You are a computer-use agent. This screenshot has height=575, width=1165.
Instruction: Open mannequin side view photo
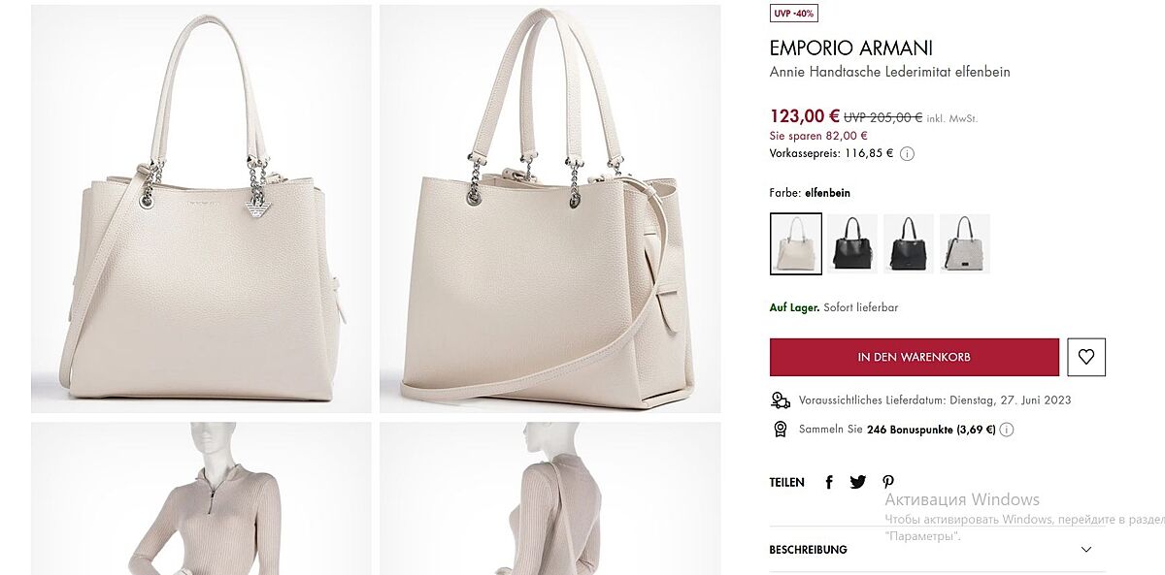pyautogui.click(x=549, y=498)
